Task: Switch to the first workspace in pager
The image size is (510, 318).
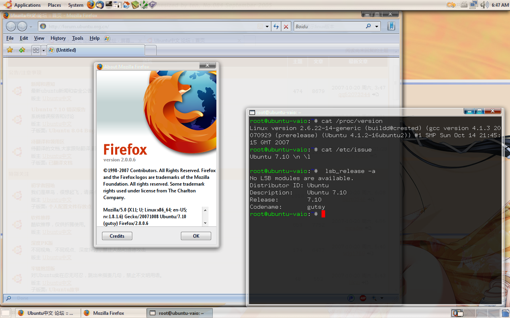Action: 457,313
